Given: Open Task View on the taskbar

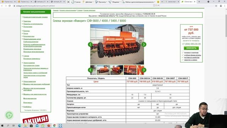Looking at the screenshot, I should [13, 126].
